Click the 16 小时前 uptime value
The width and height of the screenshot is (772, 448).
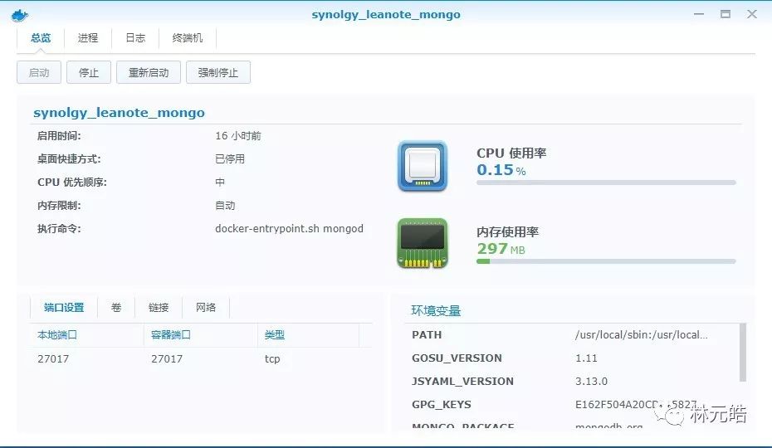pos(238,136)
